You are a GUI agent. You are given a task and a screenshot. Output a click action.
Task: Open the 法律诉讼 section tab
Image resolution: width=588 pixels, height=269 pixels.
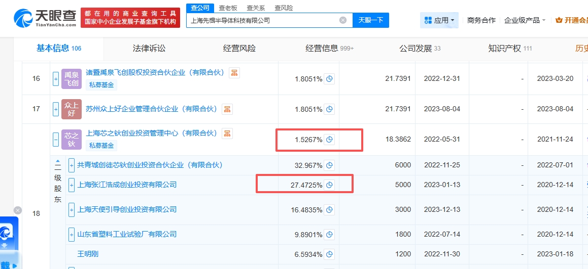(x=149, y=48)
